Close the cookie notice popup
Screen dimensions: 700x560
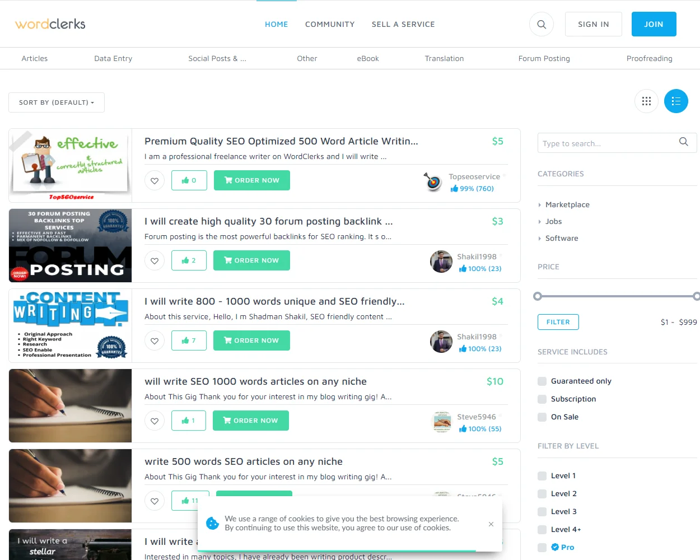(491, 524)
